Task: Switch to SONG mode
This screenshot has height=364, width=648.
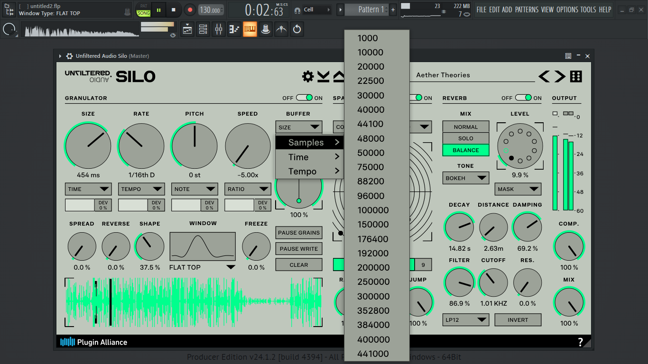Action: coord(144,13)
